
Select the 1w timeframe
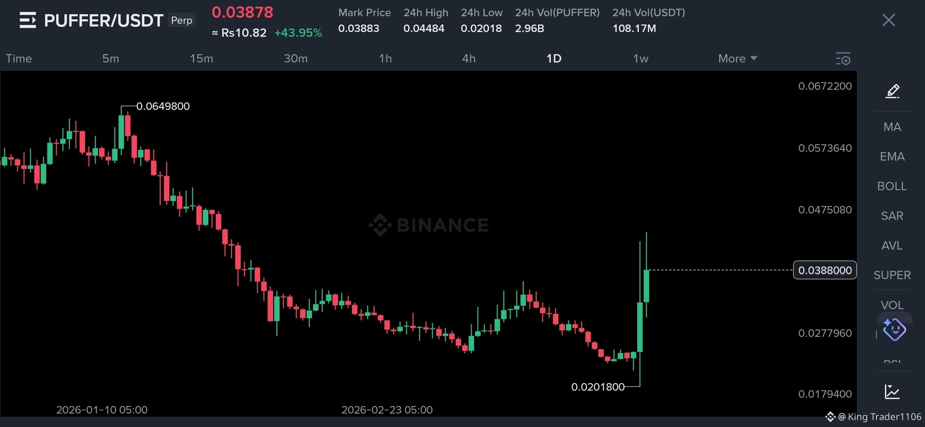[x=641, y=59]
